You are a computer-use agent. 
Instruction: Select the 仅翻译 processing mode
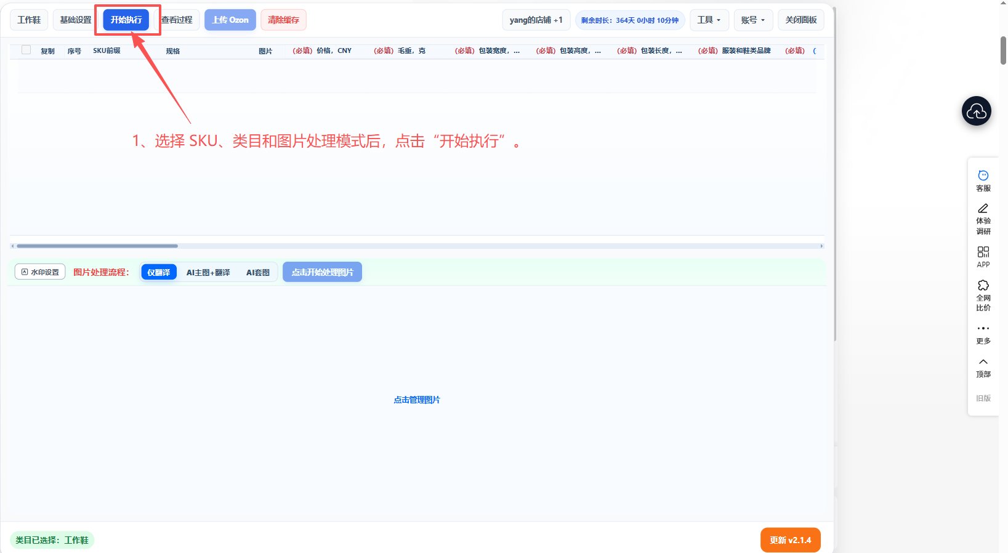(159, 272)
